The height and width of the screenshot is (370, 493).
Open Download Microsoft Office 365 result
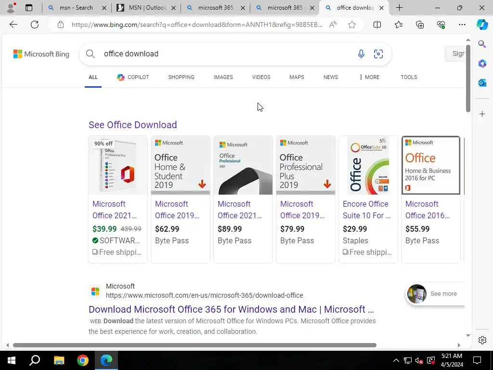[231, 309]
